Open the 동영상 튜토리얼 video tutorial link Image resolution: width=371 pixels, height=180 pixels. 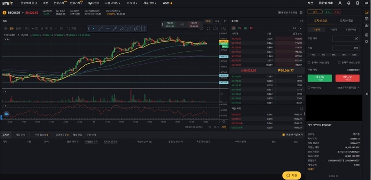tap(288, 12)
